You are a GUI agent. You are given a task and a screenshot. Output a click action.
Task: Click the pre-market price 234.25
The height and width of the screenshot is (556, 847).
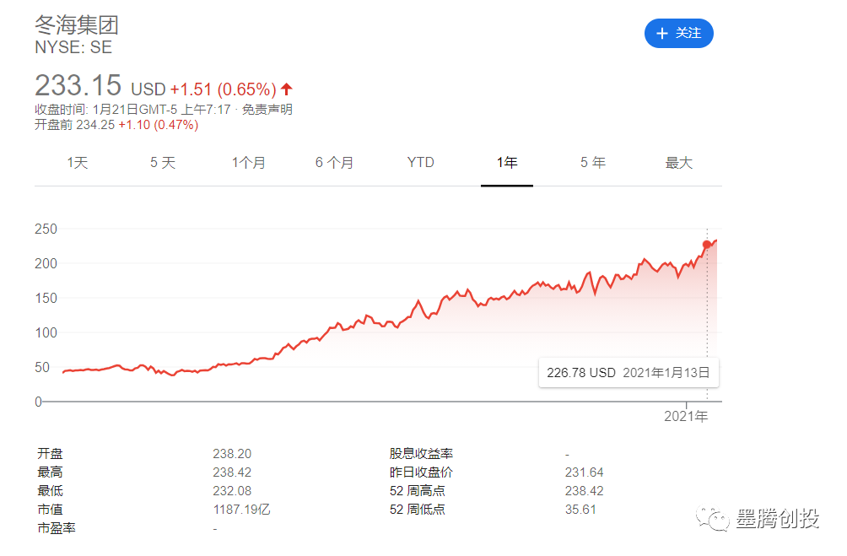click(95, 125)
